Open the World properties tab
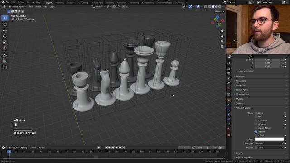The image size is (290, 163). pos(229,88)
